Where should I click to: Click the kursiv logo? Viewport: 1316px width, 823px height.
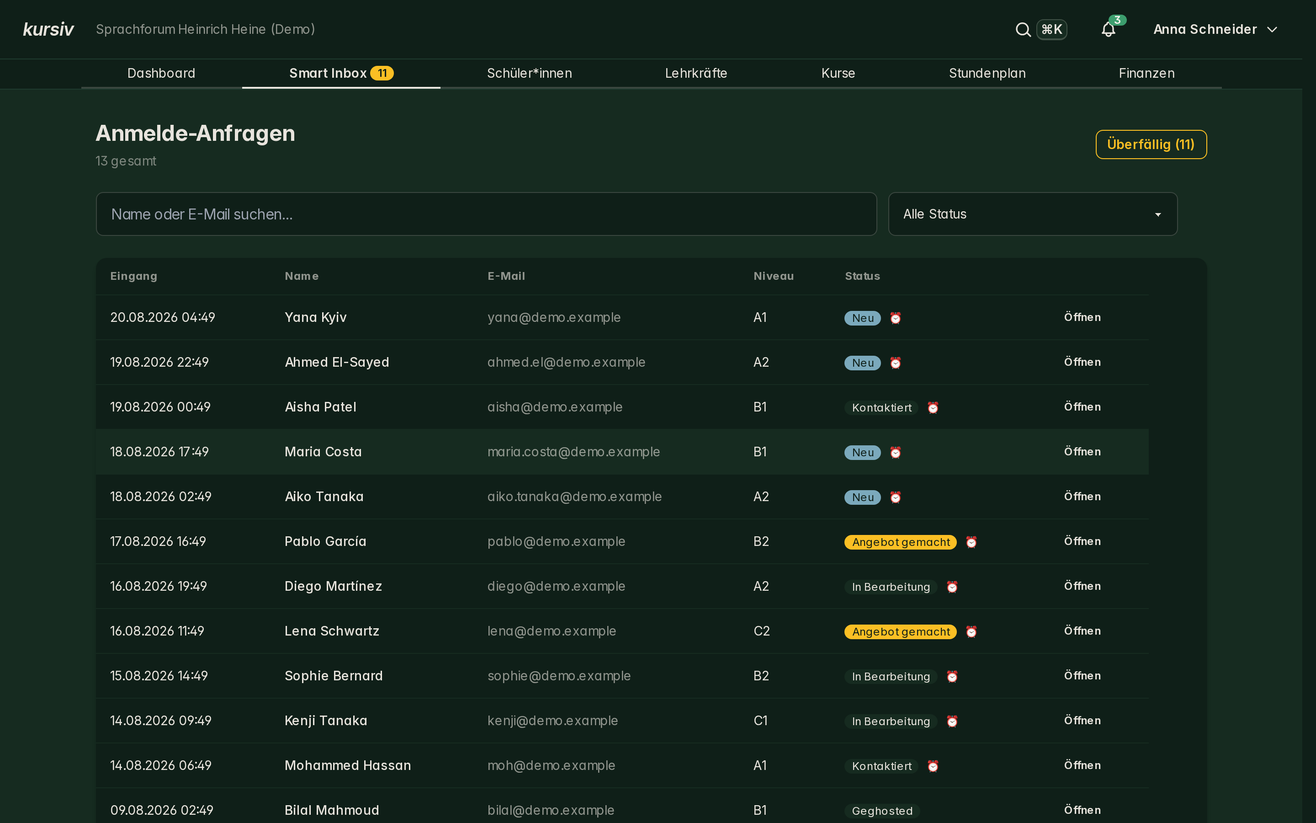(x=48, y=29)
